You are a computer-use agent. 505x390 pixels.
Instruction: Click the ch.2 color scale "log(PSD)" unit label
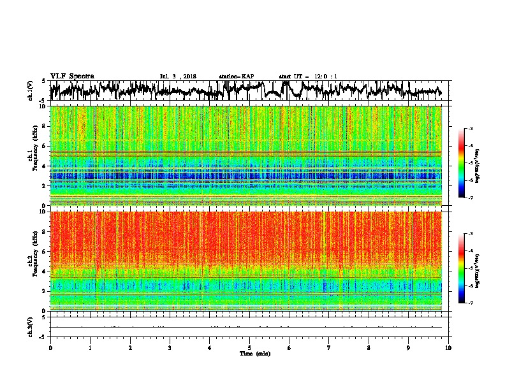point(478,271)
